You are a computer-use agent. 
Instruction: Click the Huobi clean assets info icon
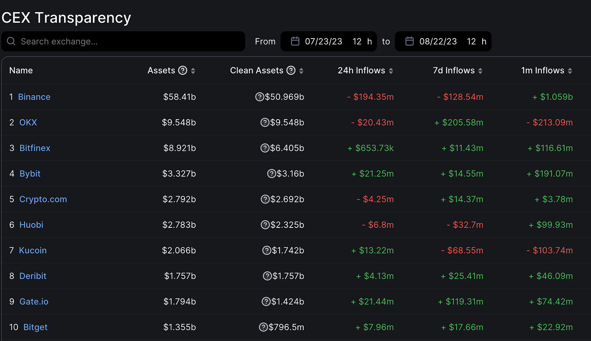tap(265, 225)
